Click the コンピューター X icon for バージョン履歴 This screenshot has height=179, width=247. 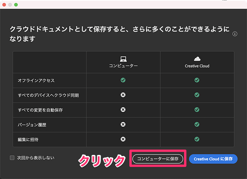tap(123, 124)
